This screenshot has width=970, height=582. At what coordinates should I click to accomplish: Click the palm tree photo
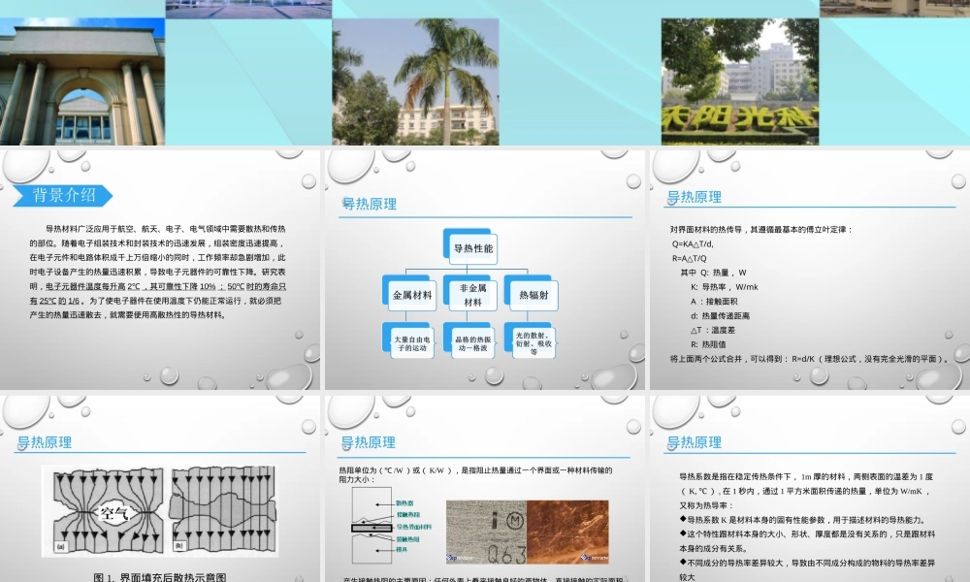click(416, 81)
